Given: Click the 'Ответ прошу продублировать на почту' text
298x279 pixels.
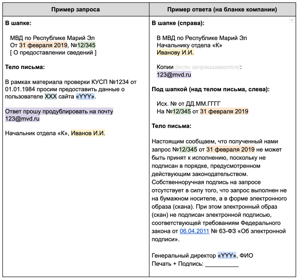Looking at the screenshot, I should click(x=59, y=111).
